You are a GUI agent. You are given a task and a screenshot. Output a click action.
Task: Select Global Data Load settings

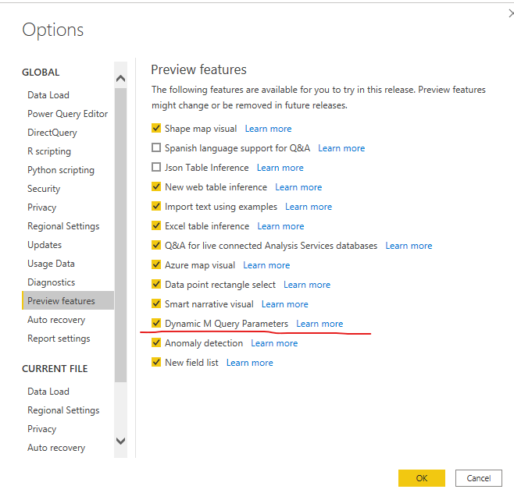[48, 95]
